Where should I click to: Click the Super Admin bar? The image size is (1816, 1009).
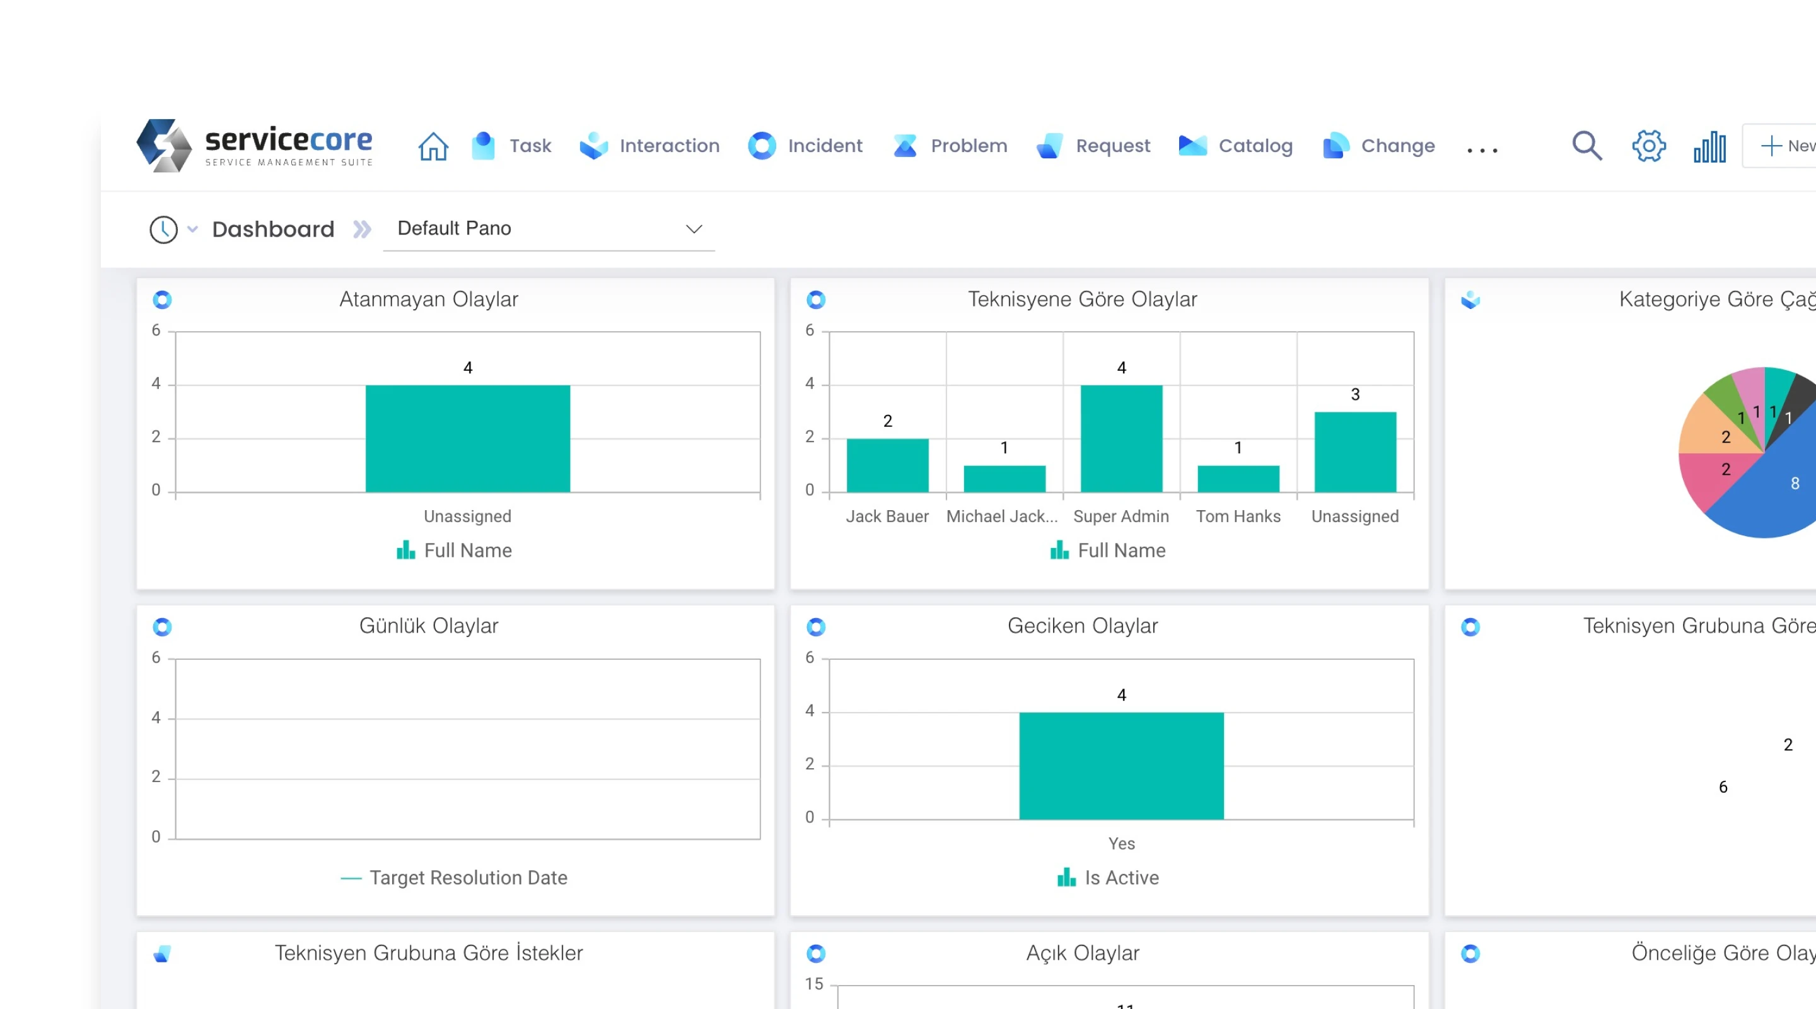(1121, 438)
